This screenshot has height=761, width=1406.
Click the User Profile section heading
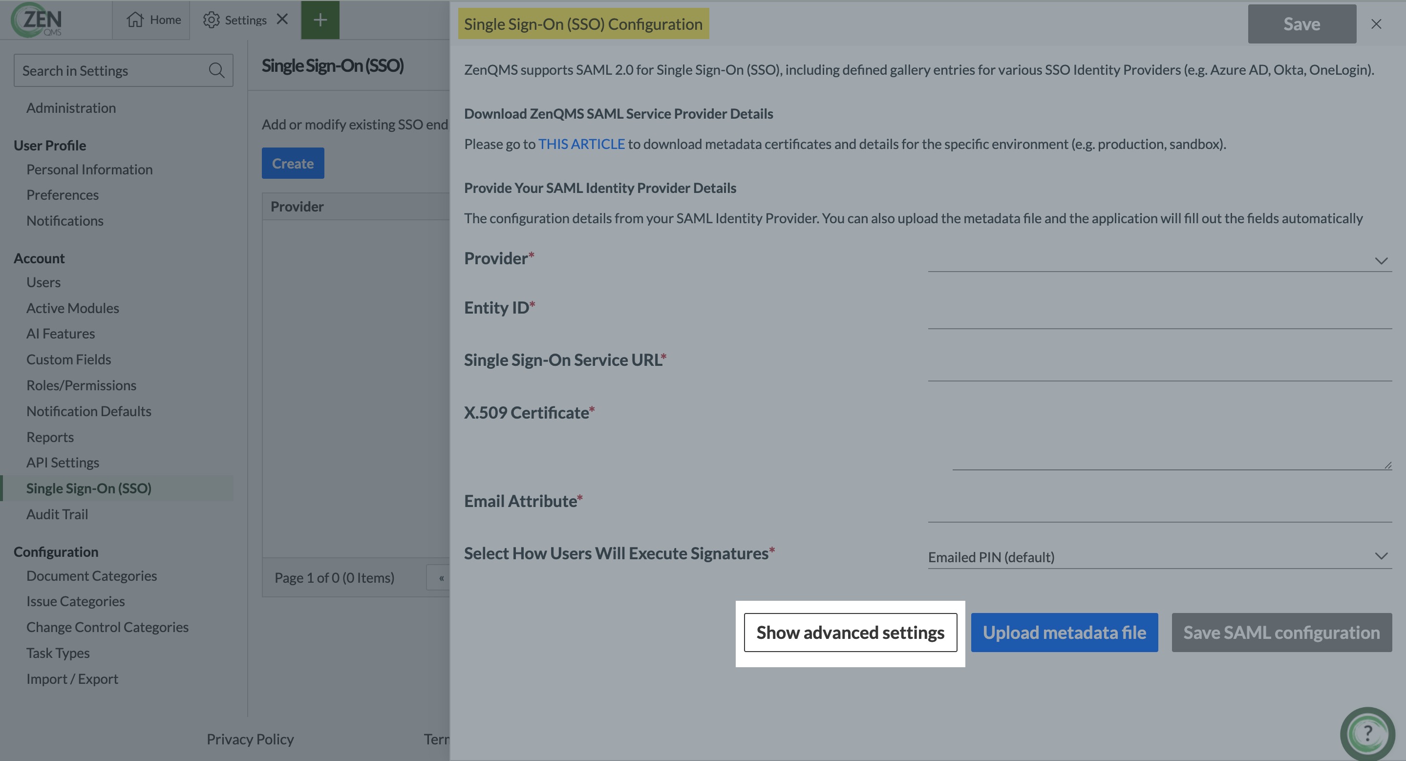(x=50, y=145)
